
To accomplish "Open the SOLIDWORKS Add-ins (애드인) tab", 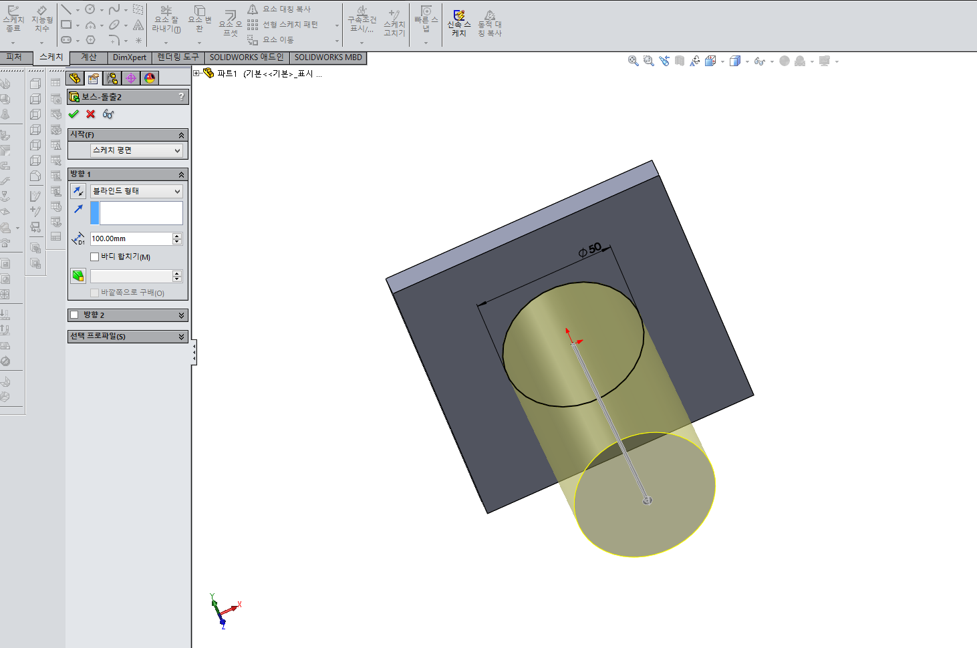I will [x=247, y=57].
